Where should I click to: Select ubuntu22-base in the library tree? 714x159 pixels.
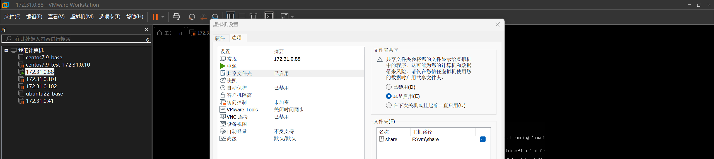pyautogui.click(x=44, y=94)
